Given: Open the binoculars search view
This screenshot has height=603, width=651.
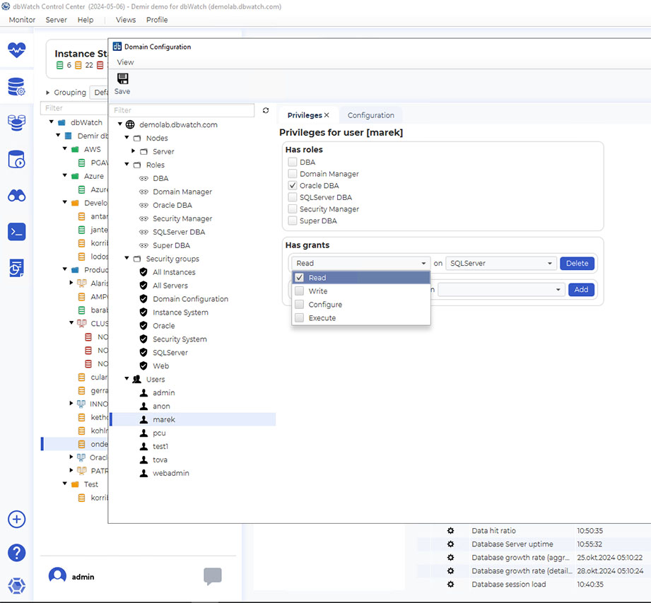Looking at the screenshot, I should pos(16,196).
